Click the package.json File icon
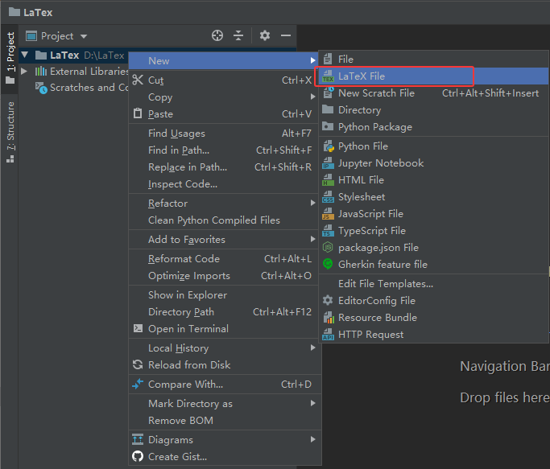550x469 pixels. pos(328,248)
